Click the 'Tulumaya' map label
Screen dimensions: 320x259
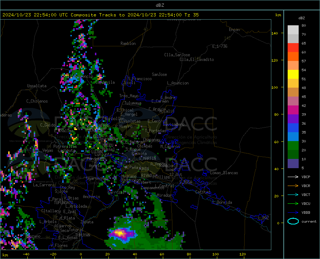click(x=133, y=103)
